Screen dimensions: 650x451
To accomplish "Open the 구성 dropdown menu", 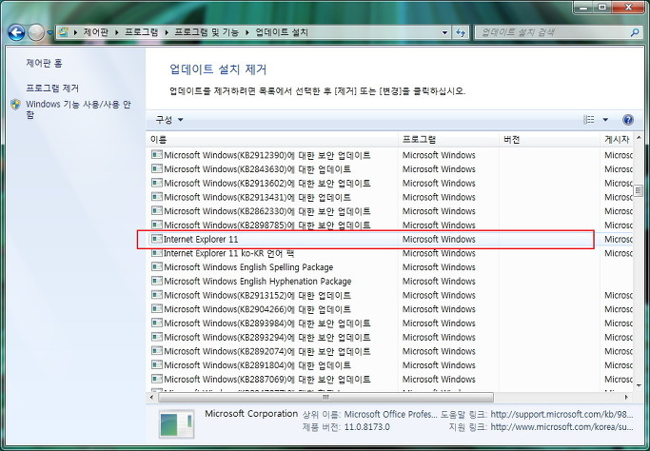I will pyautogui.click(x=168, y=120).
